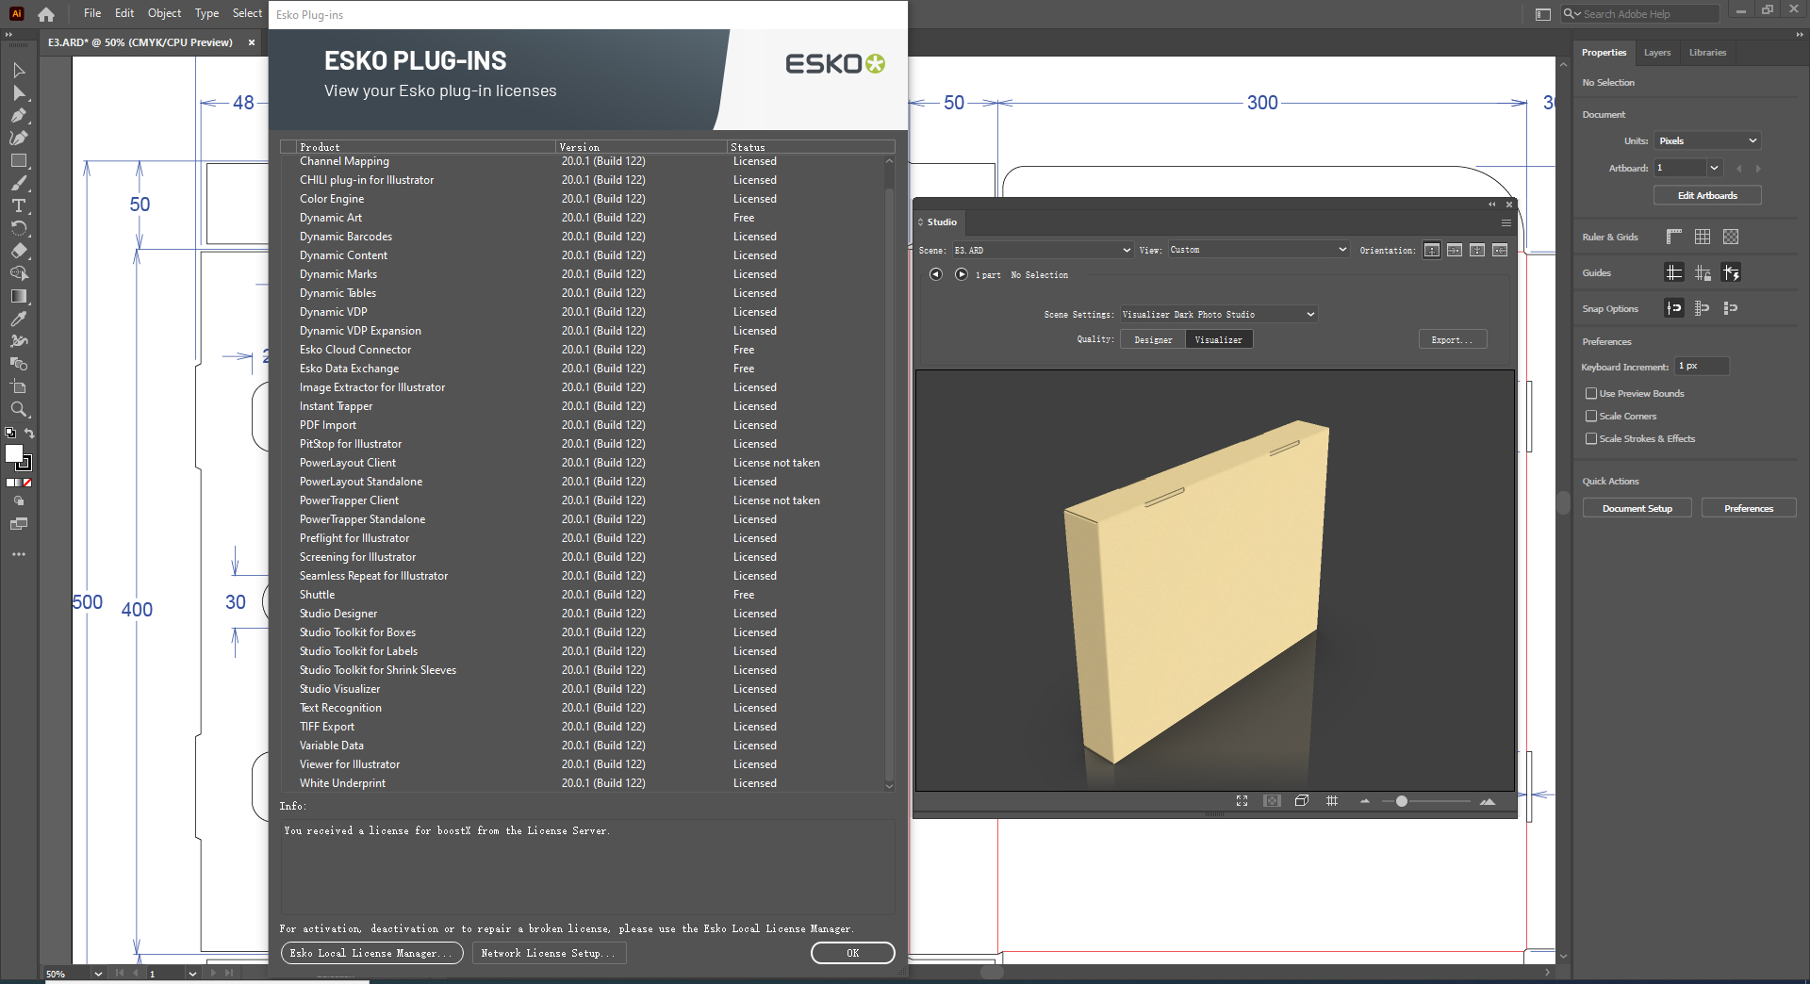Open the Studio panel hamburger menu
1810x984 pixels.
[x=1506, y=222]
